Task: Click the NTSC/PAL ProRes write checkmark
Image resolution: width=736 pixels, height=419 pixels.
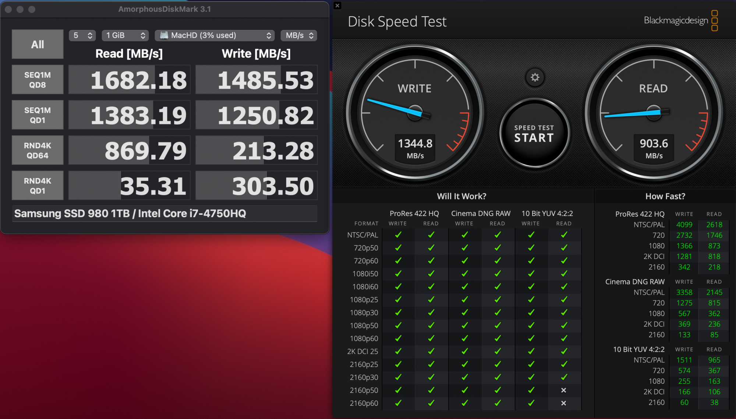Action: pyautogui.click(x=398, y=235)
